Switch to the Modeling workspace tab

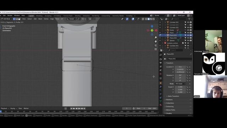point(39,16)
